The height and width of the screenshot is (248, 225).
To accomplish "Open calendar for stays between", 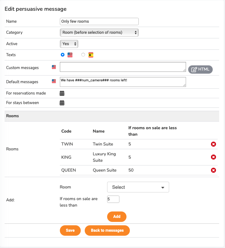I will (x=62, y=103).
